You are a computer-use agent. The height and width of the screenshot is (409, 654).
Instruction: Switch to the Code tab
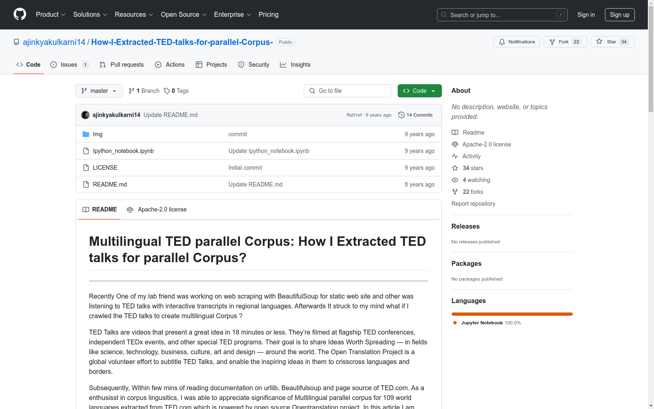tap(29, 65)
